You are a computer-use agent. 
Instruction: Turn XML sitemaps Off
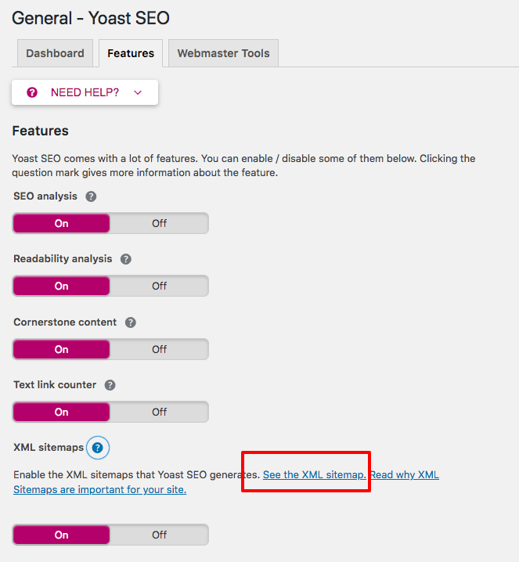click(x=159, y=535)
